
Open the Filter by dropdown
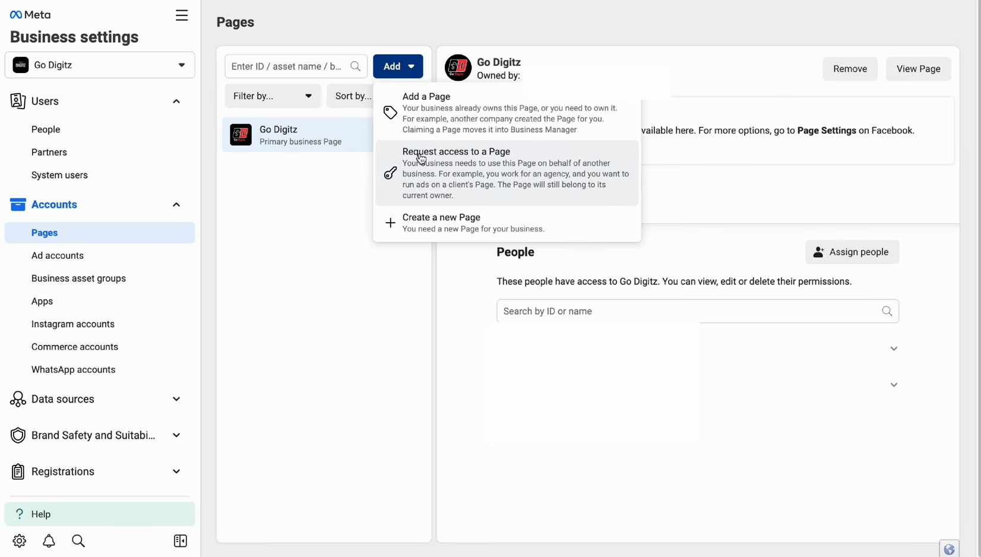click(273, 96)
